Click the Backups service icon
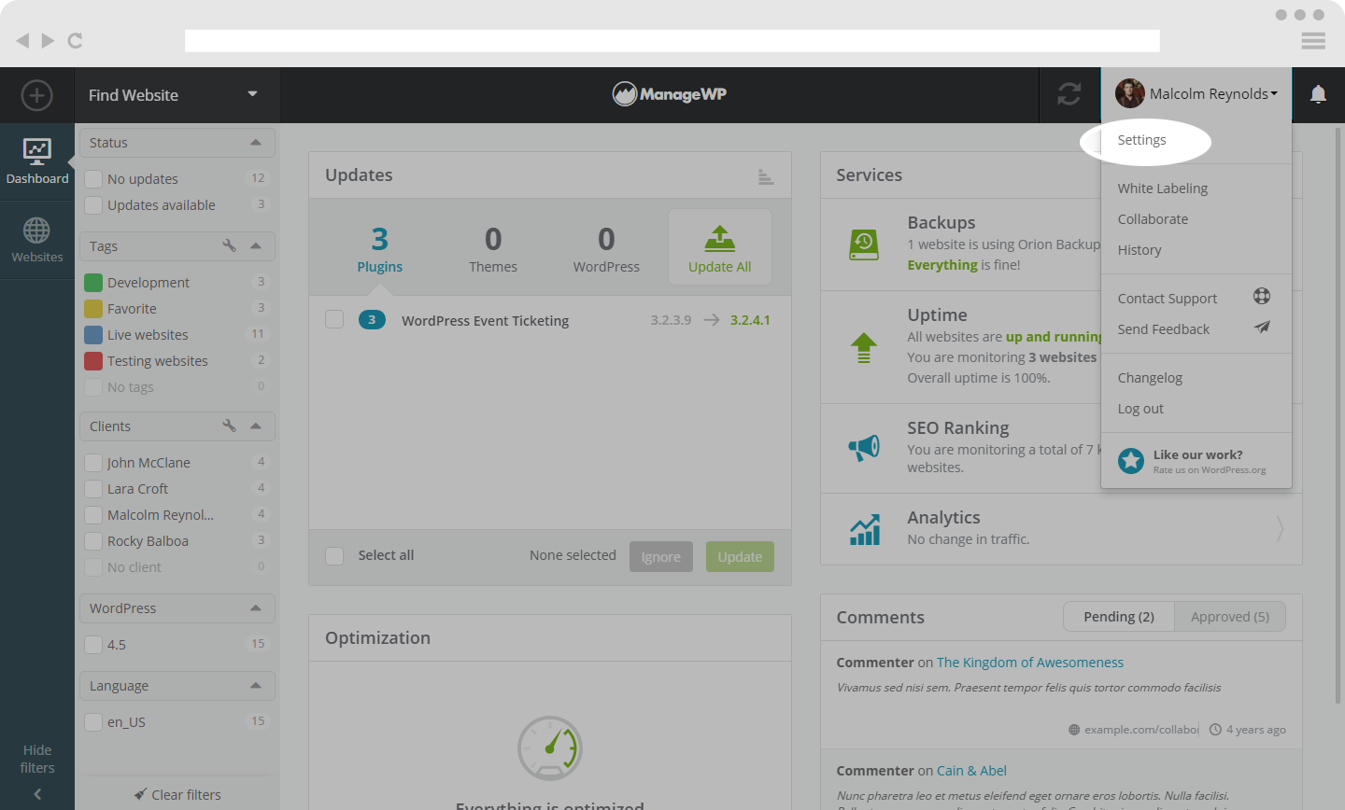Screen dimensions: 1345x810 tap(864, 244)
